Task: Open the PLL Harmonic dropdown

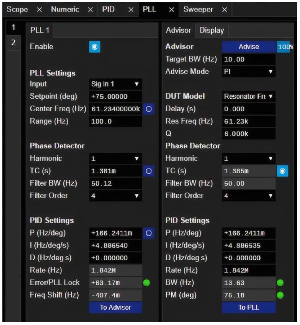Action: tap(115, 158)
